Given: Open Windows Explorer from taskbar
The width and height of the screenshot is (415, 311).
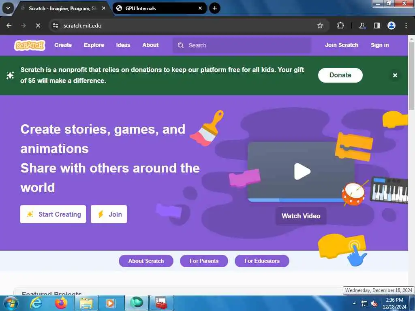Looking at the screenshot, I should click(x=86, y=303).
